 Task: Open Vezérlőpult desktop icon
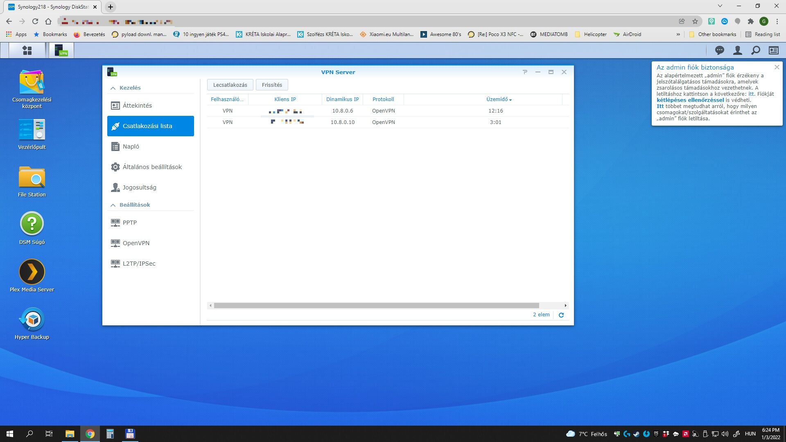pos(32,134)
